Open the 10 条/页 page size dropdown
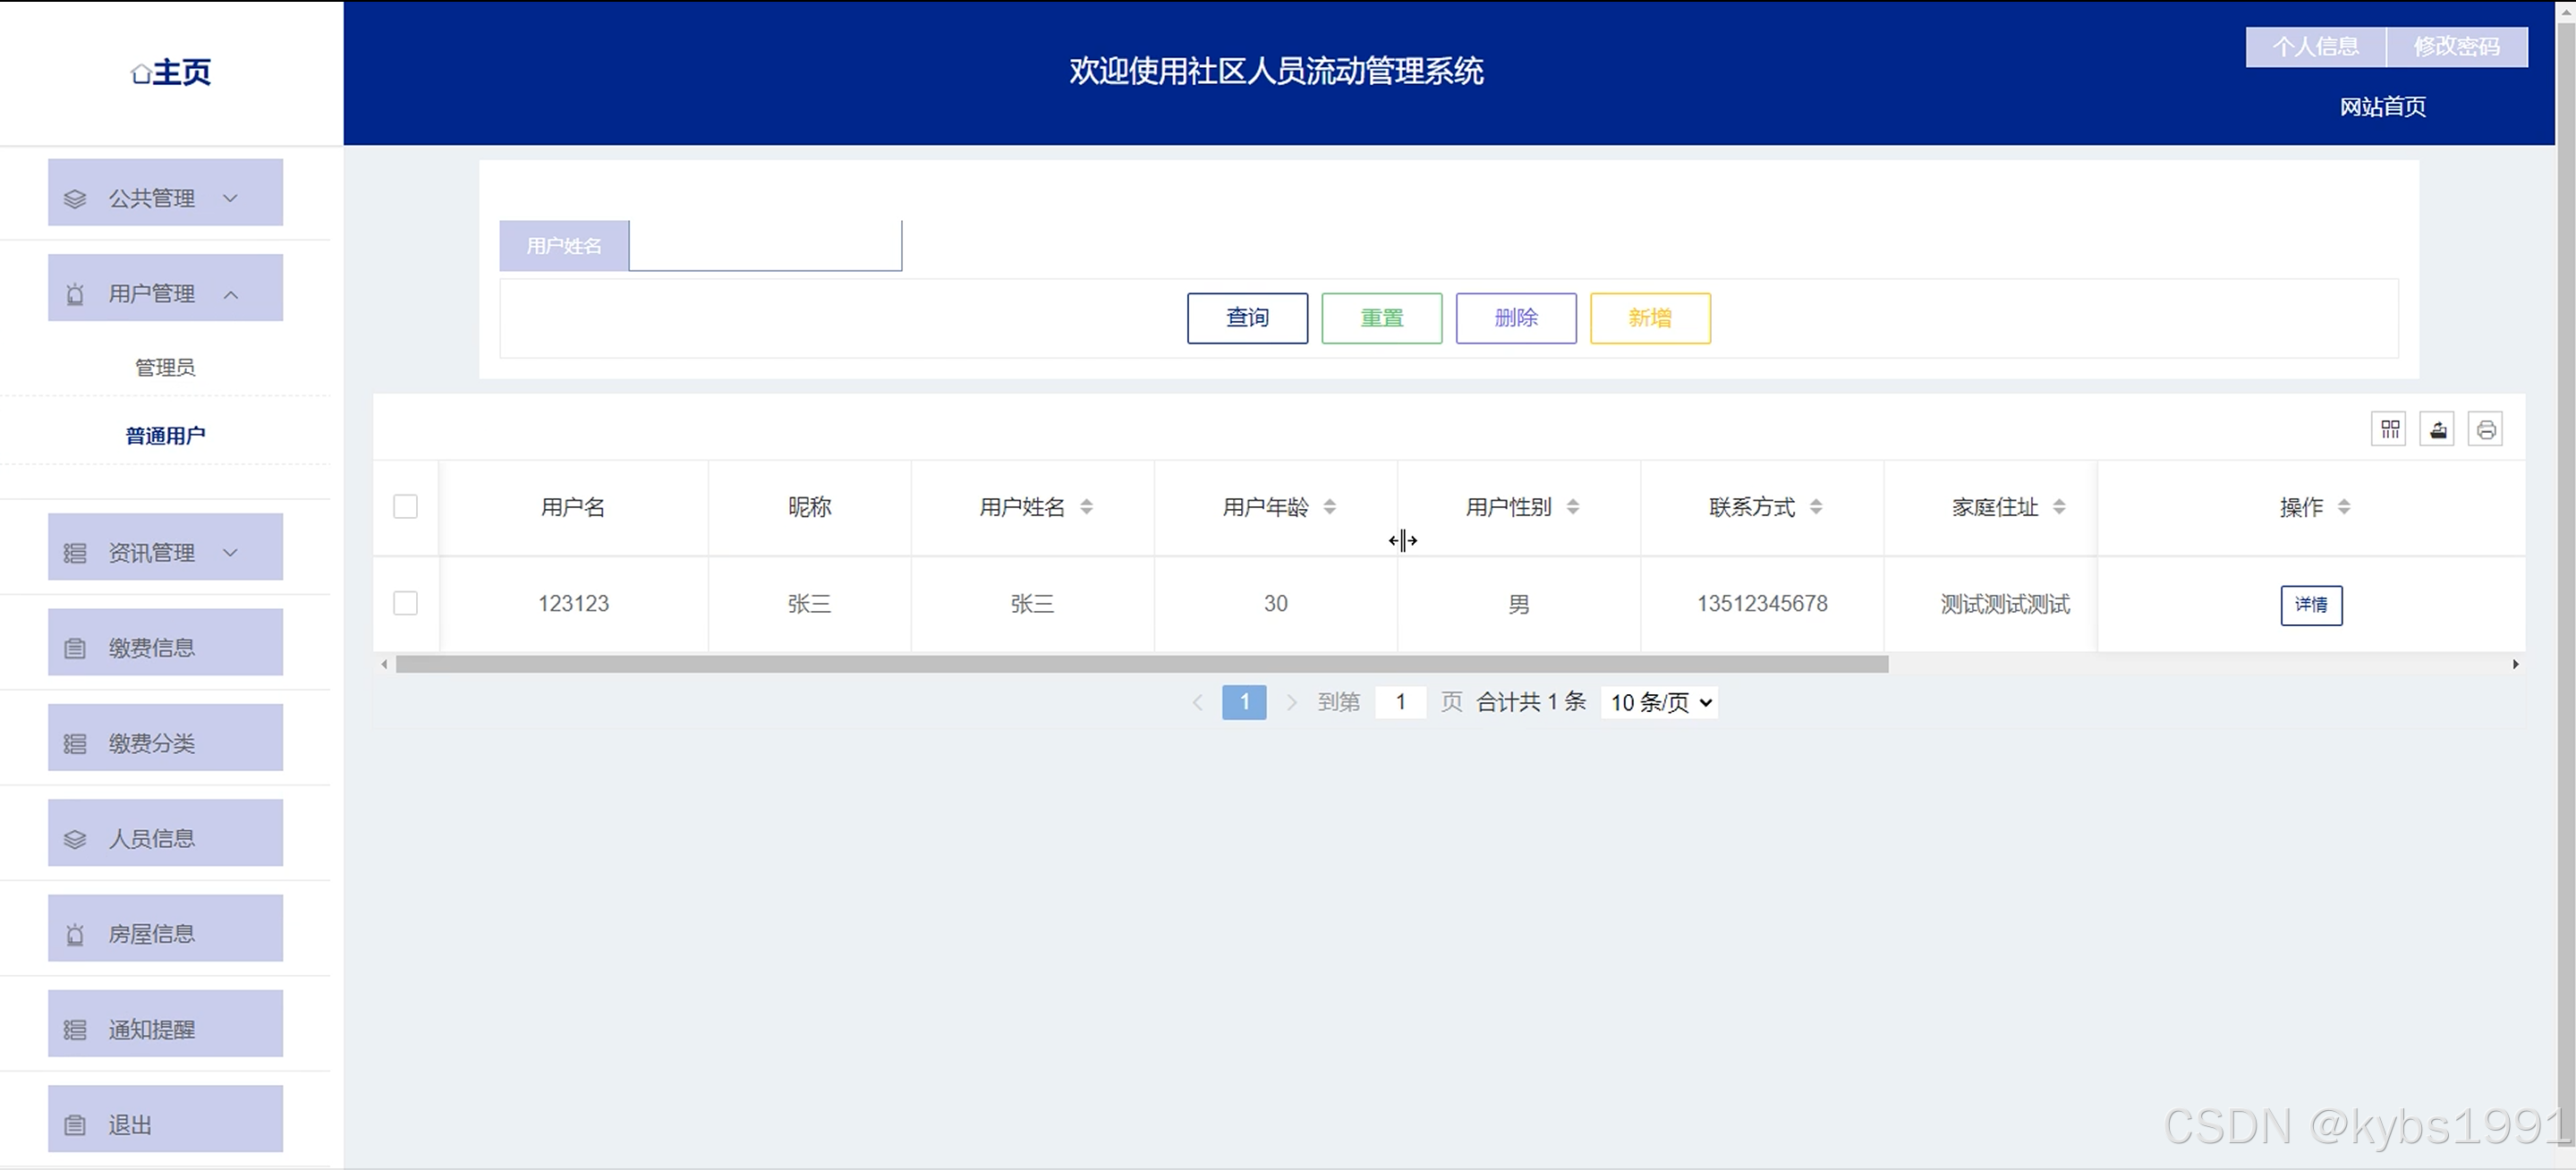Screen dimensions: 2576x1170 pyautogui.click(x=1660, y=702)
